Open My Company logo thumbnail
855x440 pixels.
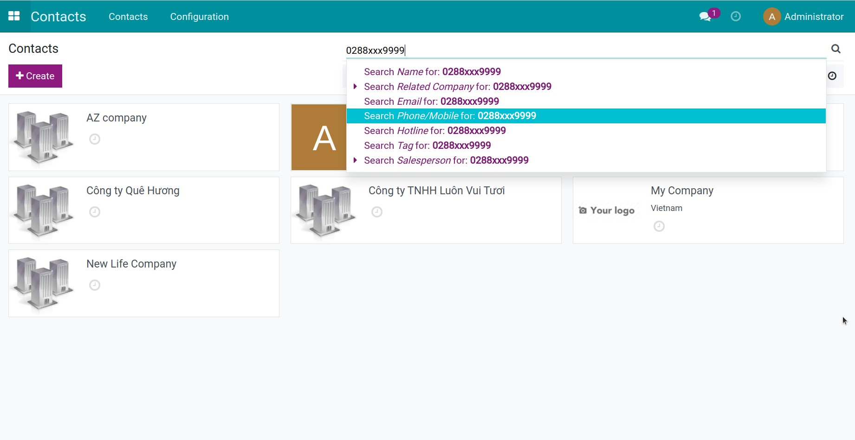[x=607, y=210]
